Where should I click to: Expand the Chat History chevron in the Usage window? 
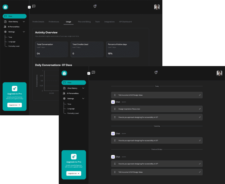(24, 22)
